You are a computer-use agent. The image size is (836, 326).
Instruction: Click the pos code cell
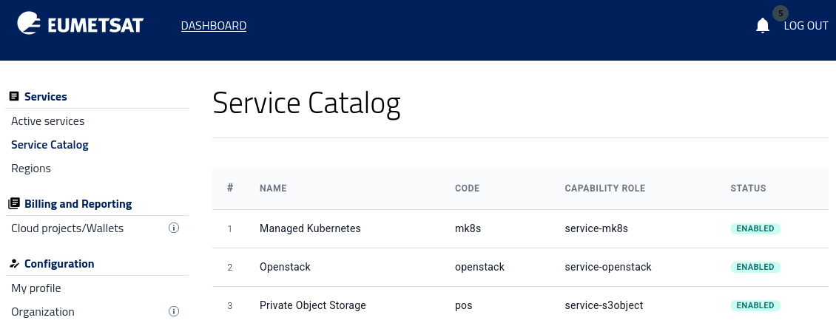click(463, 306)
